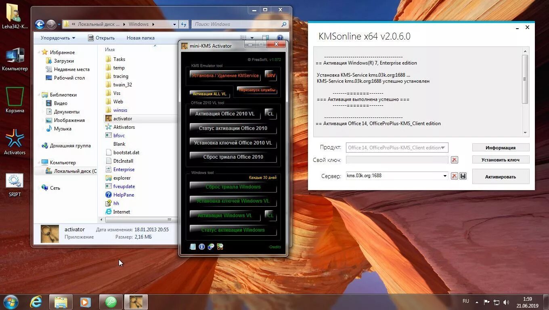Click the globe-and-computer icon in the mini-KMS bottom row
Viewport: 549px width, 310px height.
211,247
